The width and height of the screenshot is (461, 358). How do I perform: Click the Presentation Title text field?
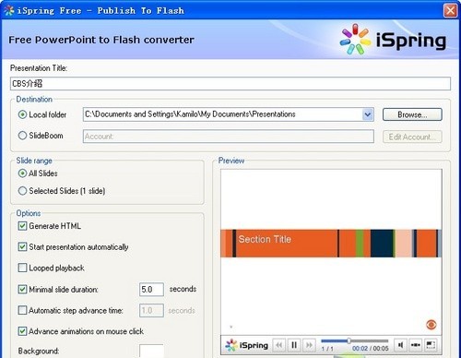pyautogui.click(x=230, y=84)
